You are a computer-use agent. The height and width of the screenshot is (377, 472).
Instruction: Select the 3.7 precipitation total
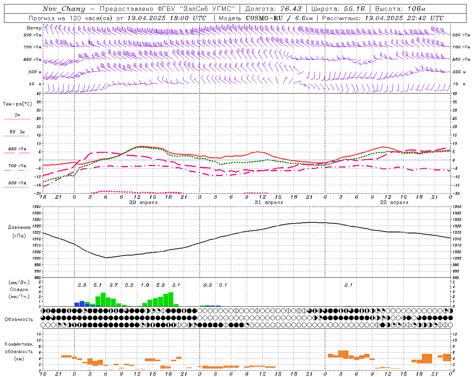113,285
